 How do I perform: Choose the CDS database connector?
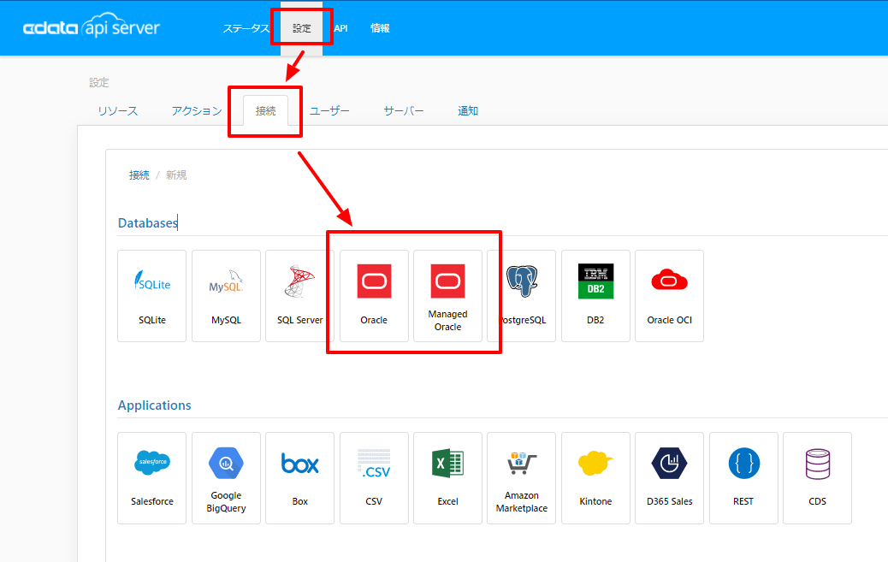click(817, 478)
